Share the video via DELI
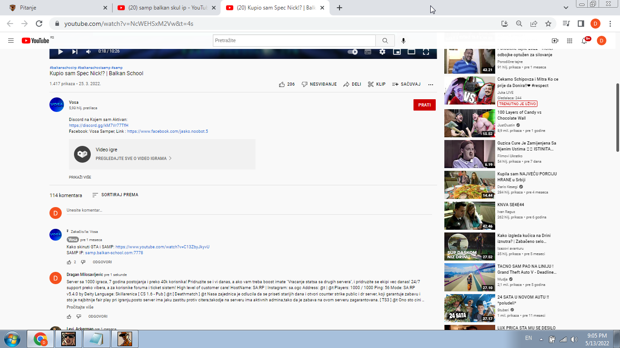The height and width of the screenshot is (348, 620). click(x=352, y=84)
